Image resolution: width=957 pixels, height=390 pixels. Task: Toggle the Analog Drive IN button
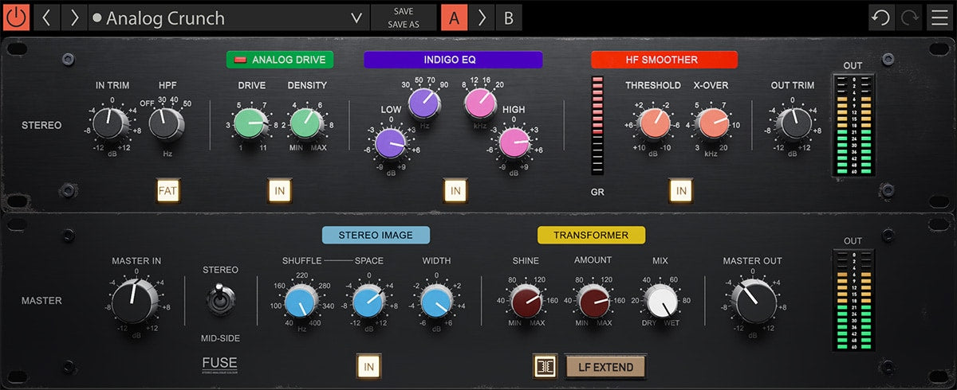click(x=280, y=191)
